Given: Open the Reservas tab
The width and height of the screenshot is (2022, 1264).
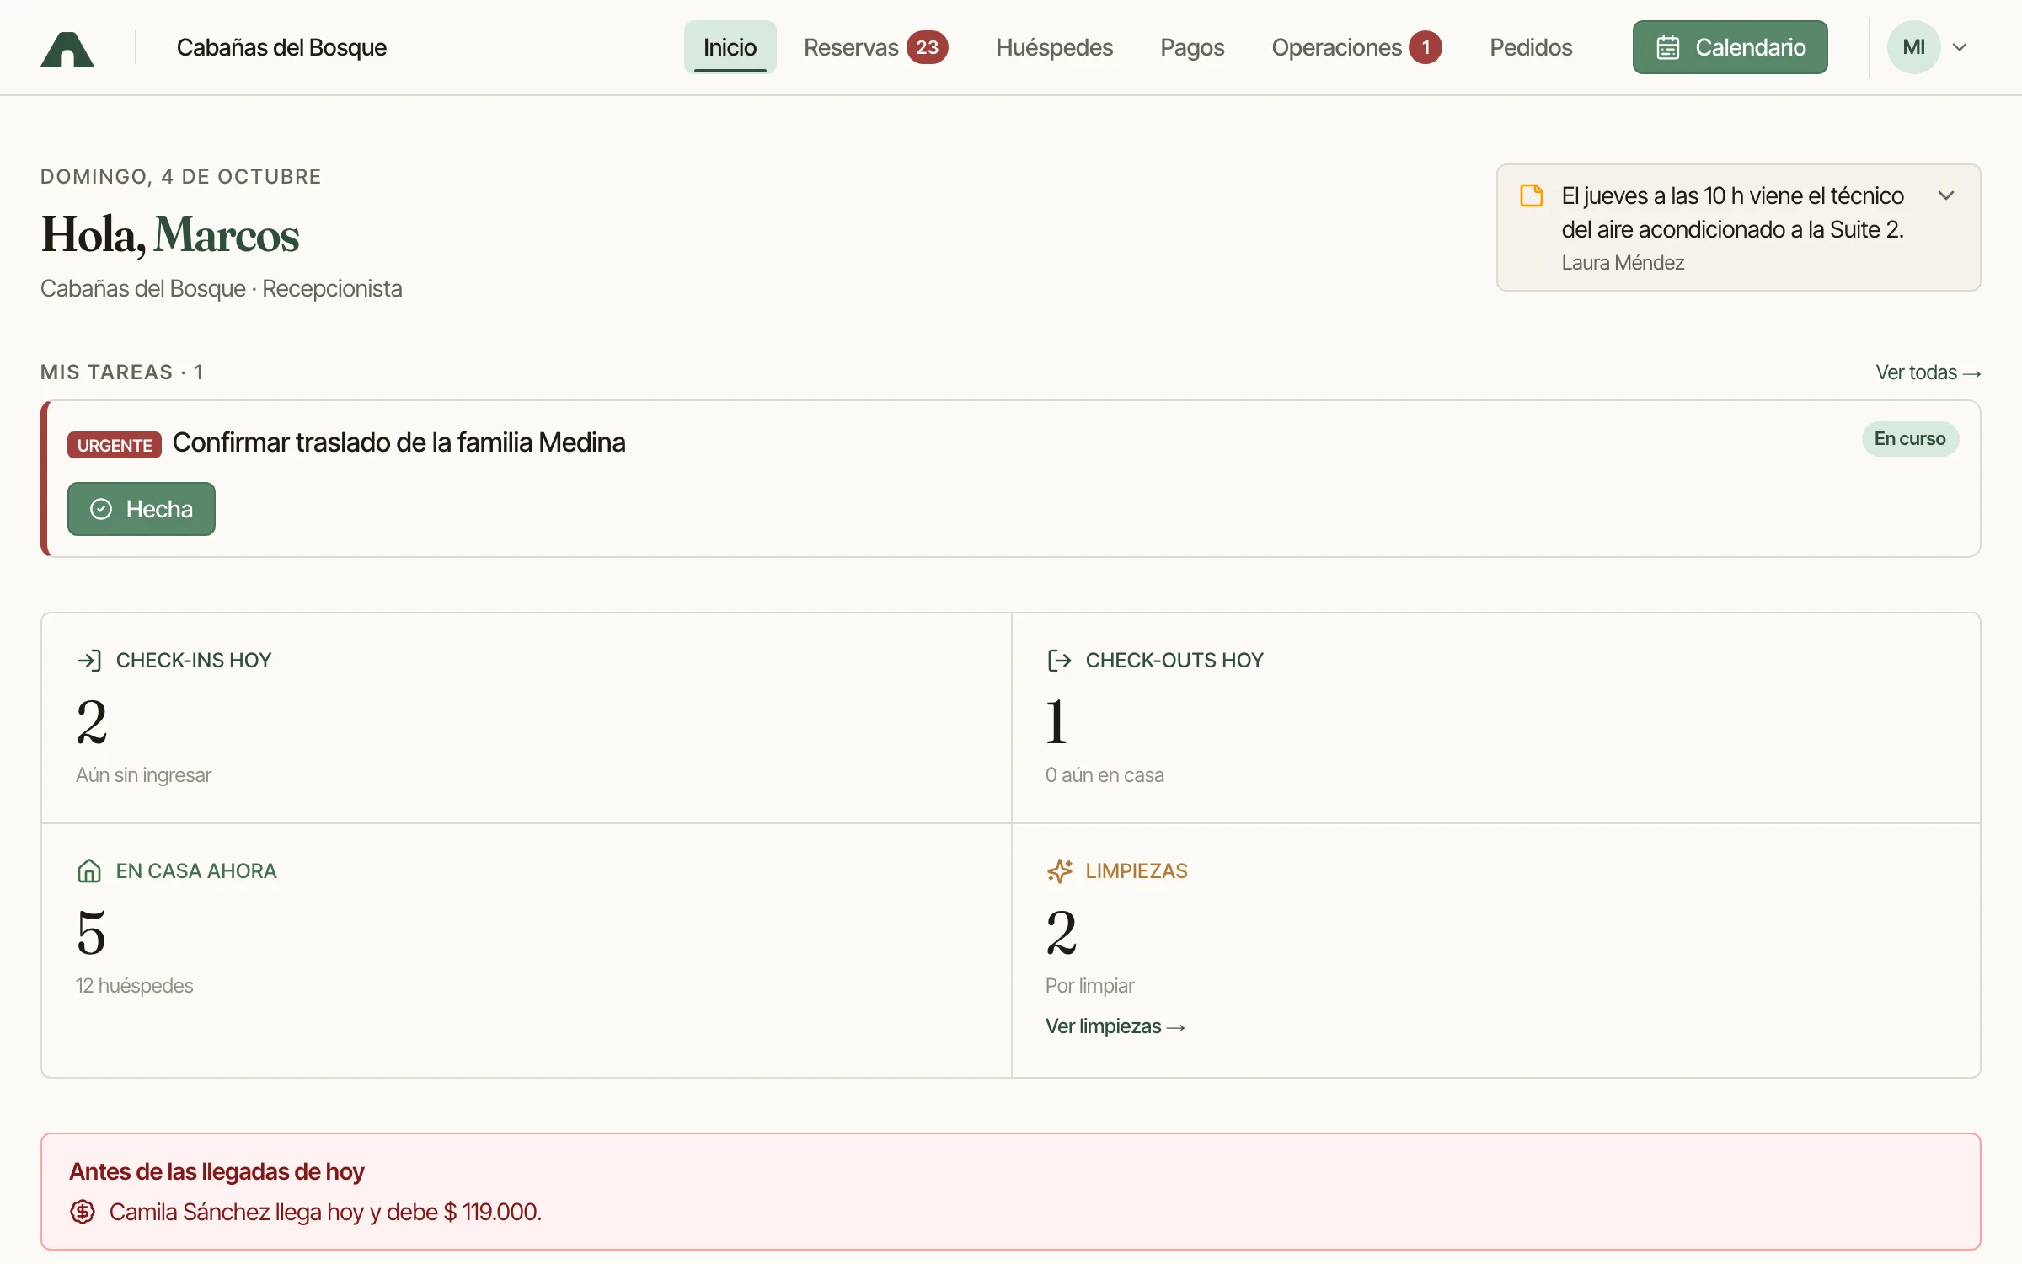Looking at the screenshot, I should click(x=851, y=47).
